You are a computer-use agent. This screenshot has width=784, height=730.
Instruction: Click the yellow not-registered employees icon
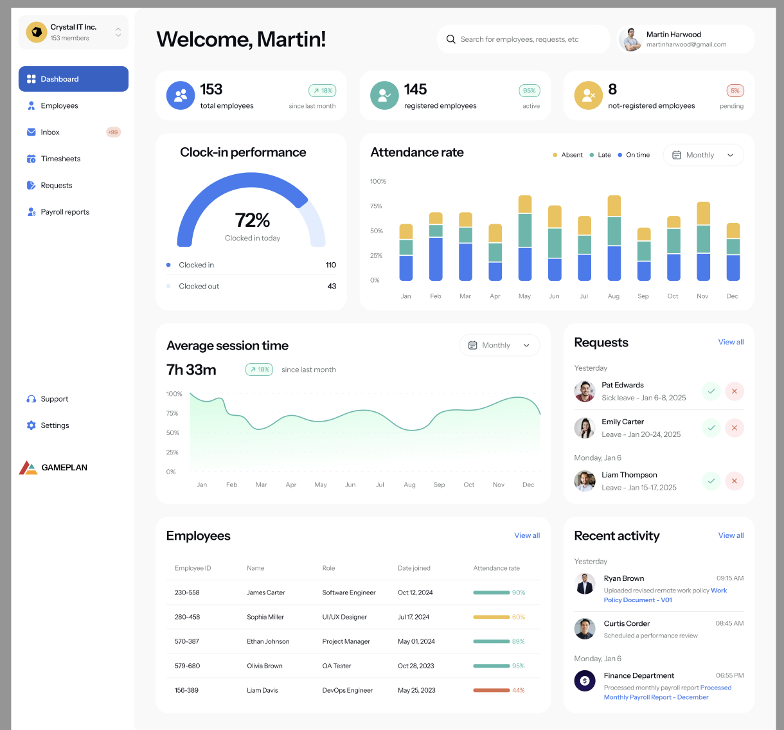(x=588, y=96)
